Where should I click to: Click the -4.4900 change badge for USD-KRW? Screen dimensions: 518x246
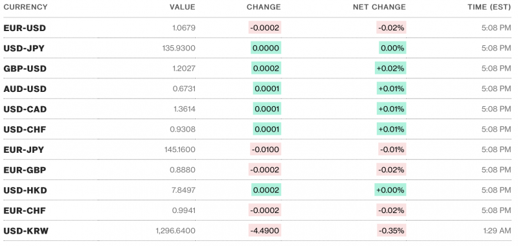(x=265, y=230)
